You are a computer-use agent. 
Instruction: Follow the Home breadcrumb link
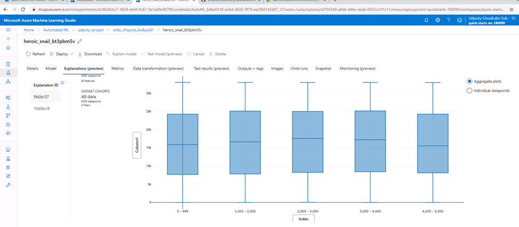point(29,30)
